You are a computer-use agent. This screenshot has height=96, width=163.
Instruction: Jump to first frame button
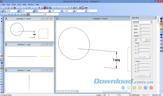[9, 14]
